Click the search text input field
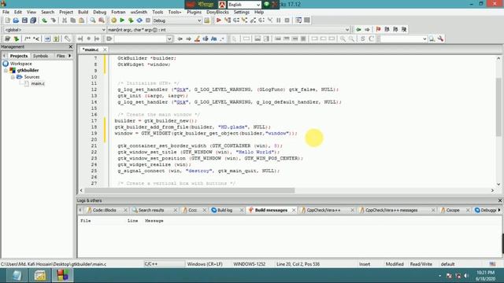 (x=140, y=39)
